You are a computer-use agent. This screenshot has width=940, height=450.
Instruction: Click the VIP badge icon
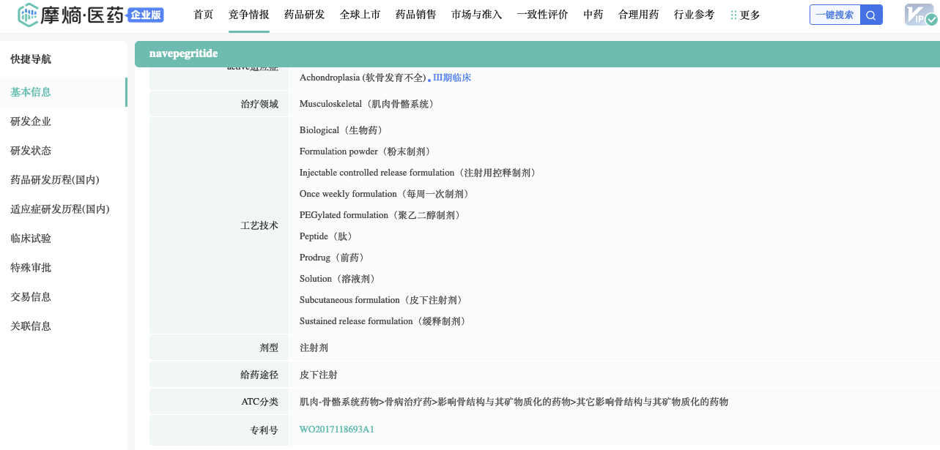tap(920, 15)
